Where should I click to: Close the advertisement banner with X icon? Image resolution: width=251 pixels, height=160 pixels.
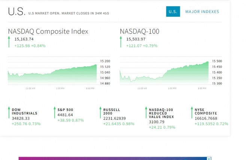click(209, 159)
